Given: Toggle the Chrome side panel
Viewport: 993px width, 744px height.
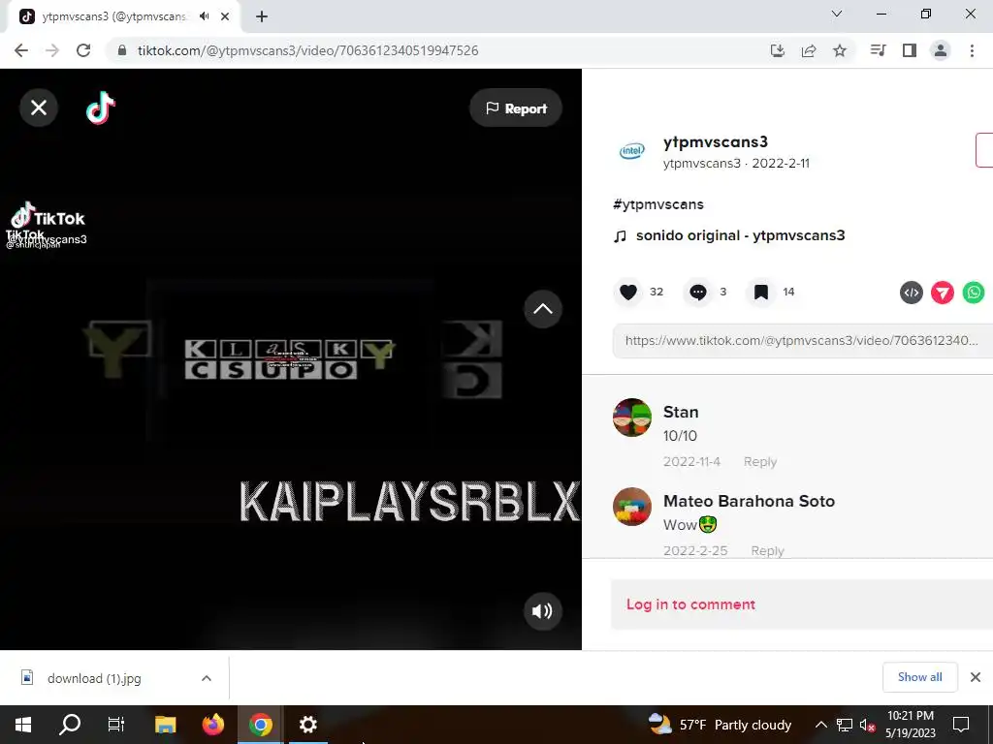Looking at the screenshot, I should tap(910, 50).
